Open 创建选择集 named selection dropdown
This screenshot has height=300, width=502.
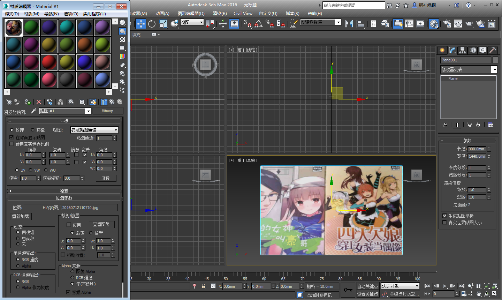(321, 22)
